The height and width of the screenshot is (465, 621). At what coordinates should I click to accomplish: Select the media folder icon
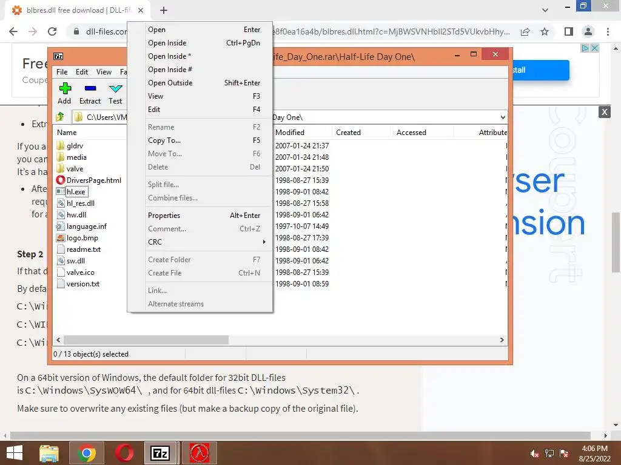point(60,157)
